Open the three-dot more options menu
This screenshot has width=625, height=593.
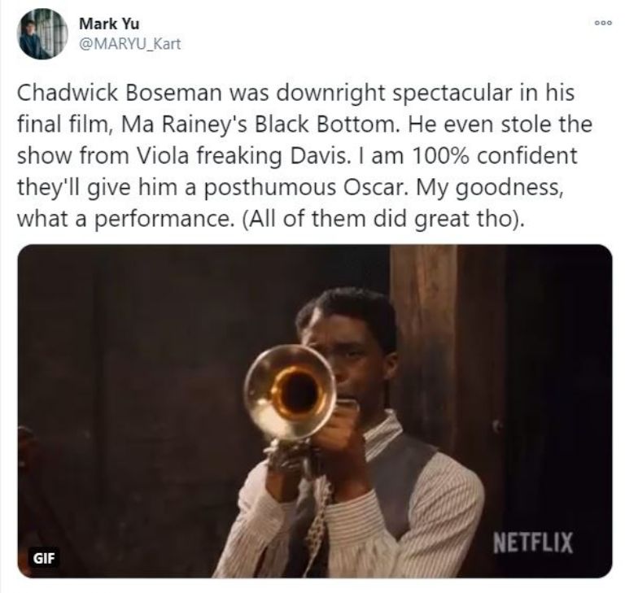point(603,23)
